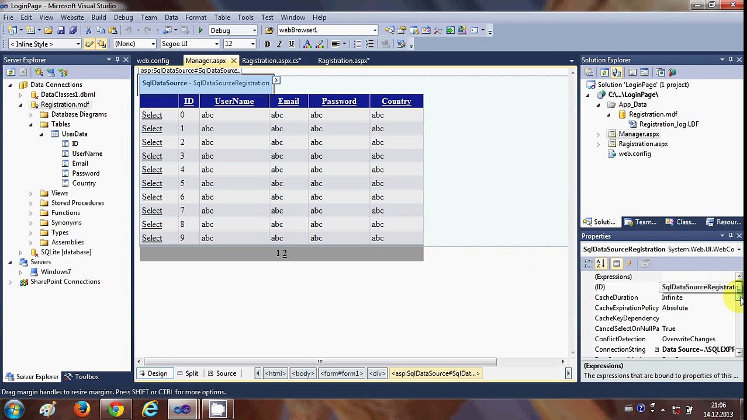Viewport: 747px width, 420px height.
Task: Select the Email column in Server Explorer
Action: (80, 163)
